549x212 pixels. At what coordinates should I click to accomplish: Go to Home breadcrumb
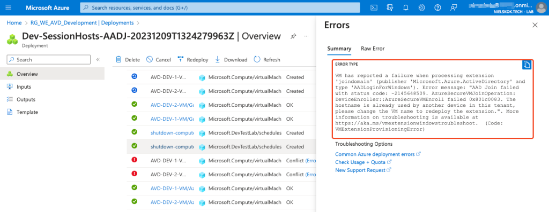(14, 22)
